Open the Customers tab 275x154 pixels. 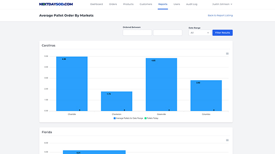click(x=146, y=4)
